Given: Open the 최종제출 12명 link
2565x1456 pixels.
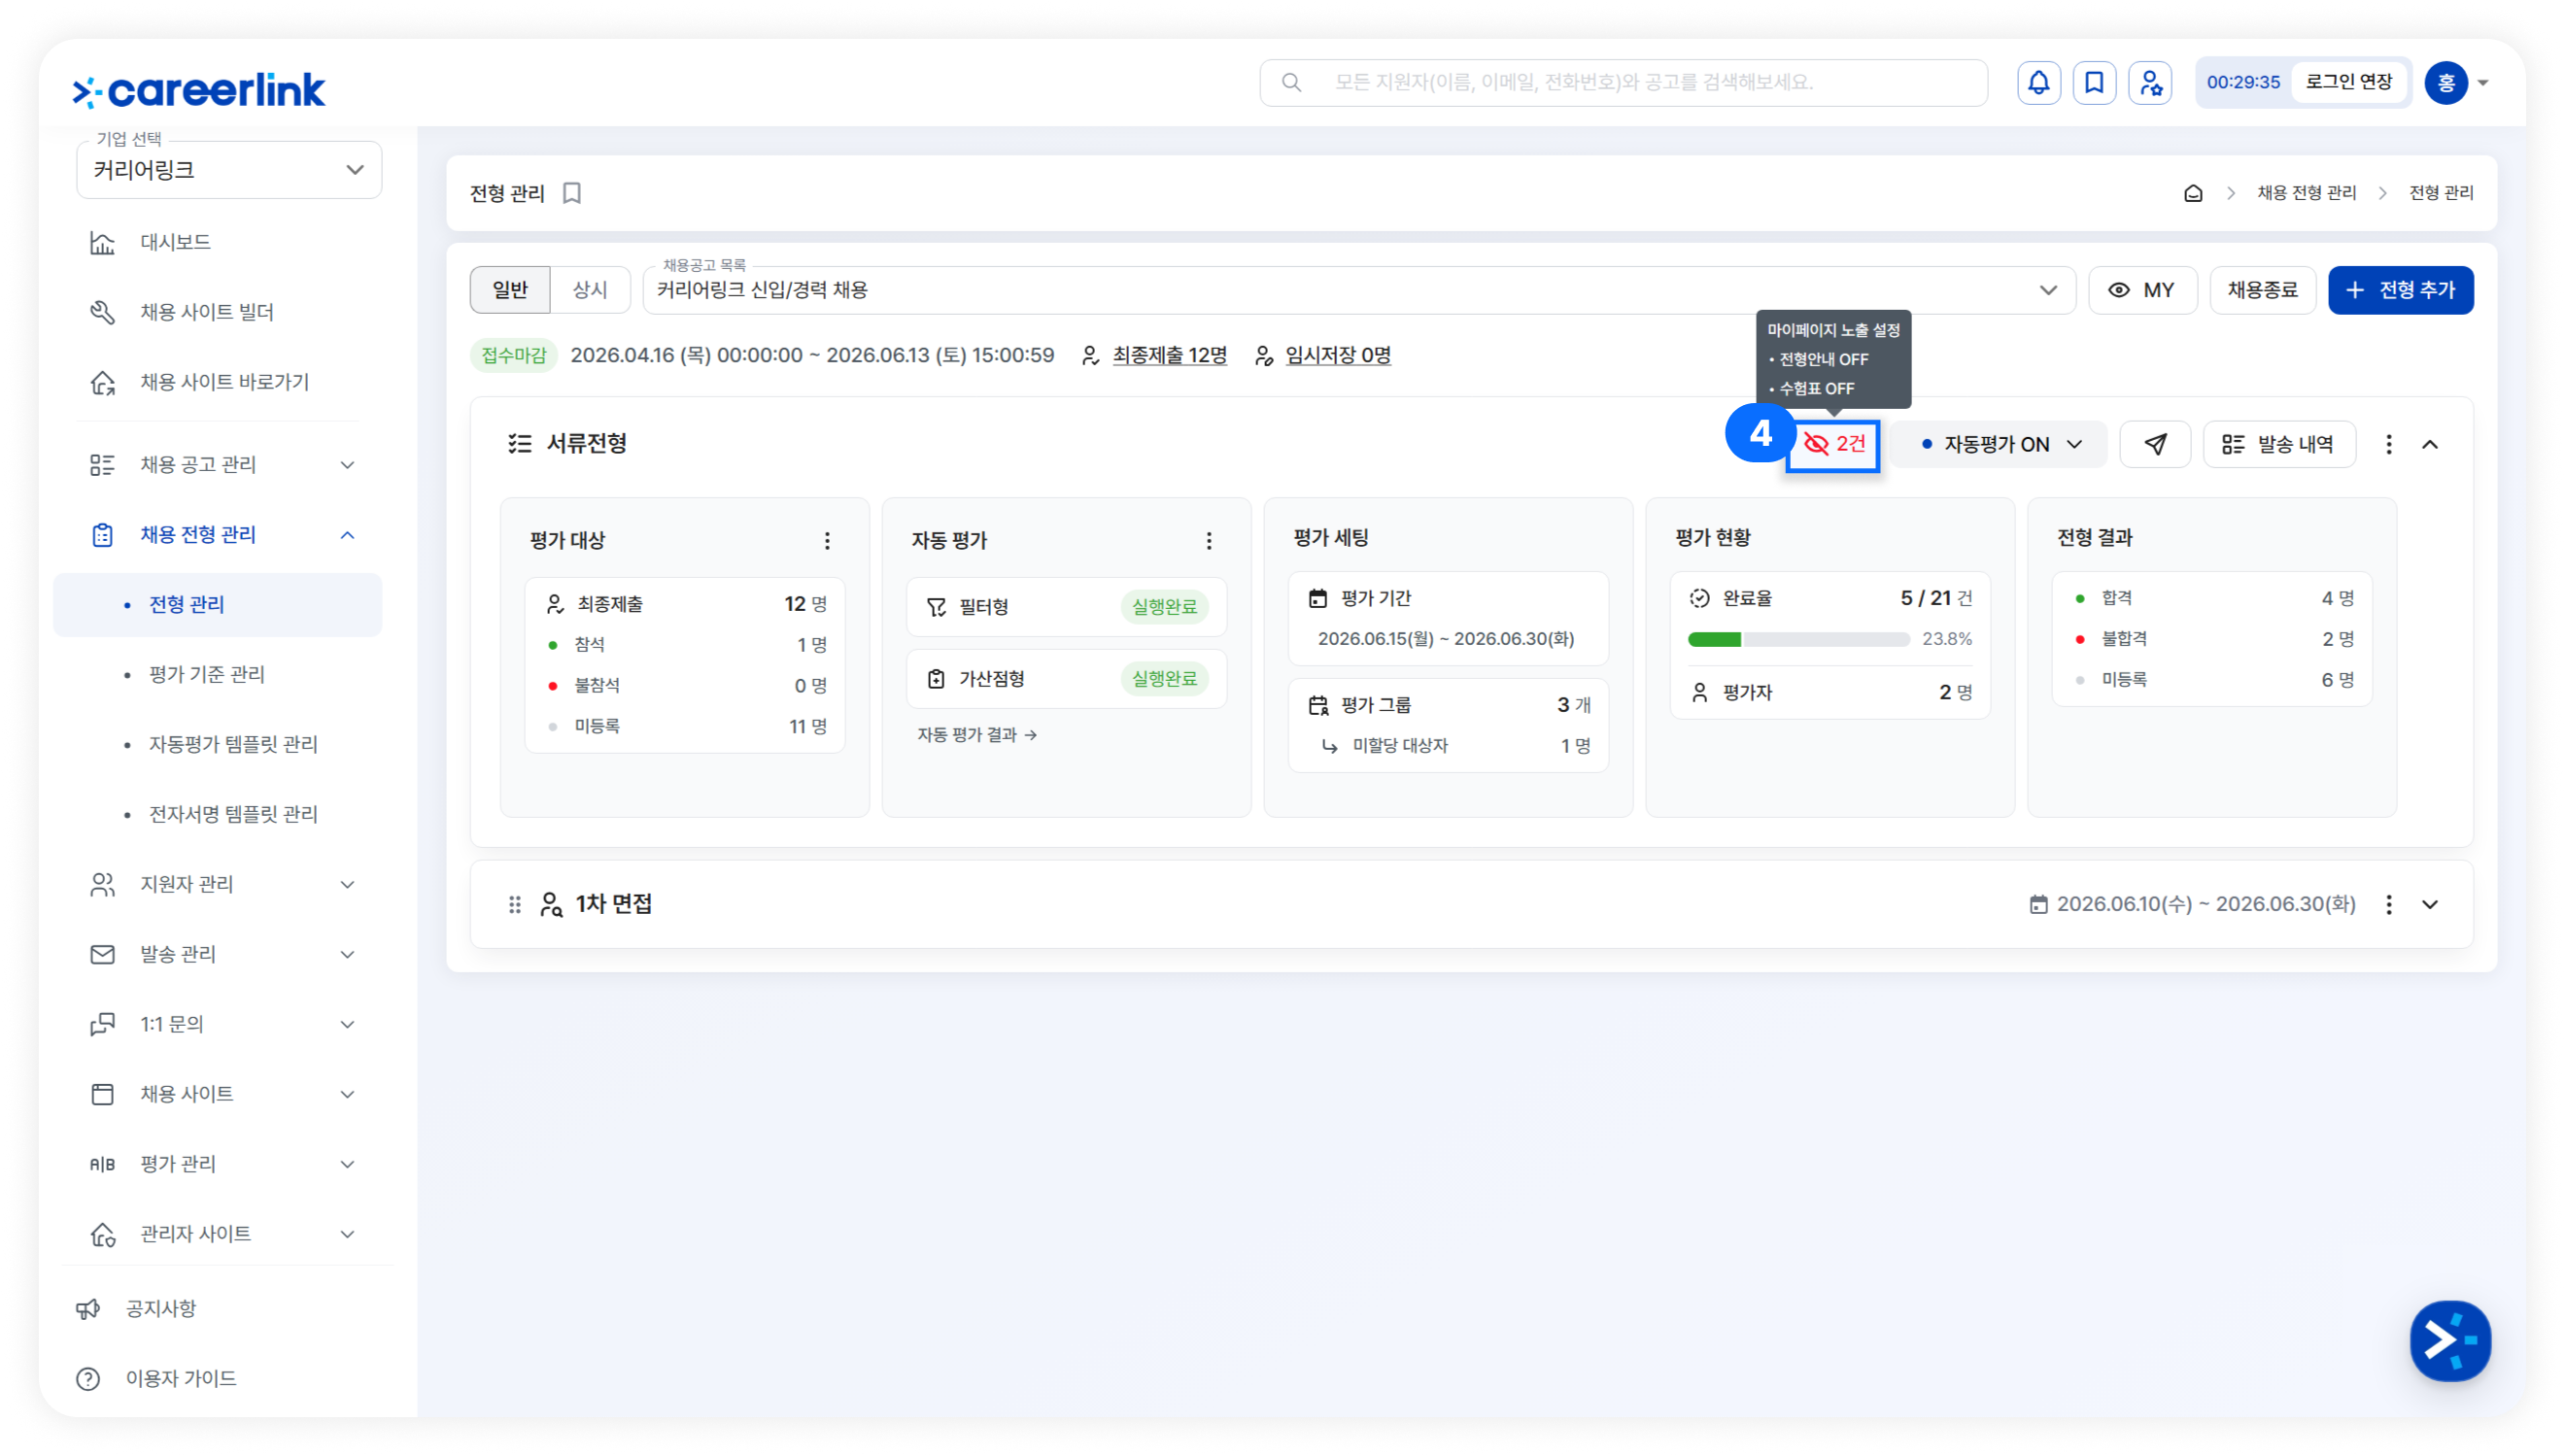Looking at the screenshot, I should [1168, 355].
